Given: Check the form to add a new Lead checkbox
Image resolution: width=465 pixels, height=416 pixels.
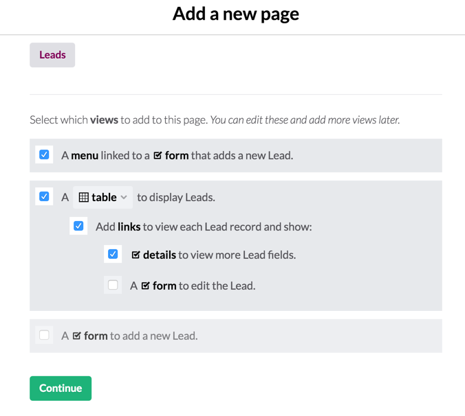Looking at the screenshot, I should click(44, 335).
